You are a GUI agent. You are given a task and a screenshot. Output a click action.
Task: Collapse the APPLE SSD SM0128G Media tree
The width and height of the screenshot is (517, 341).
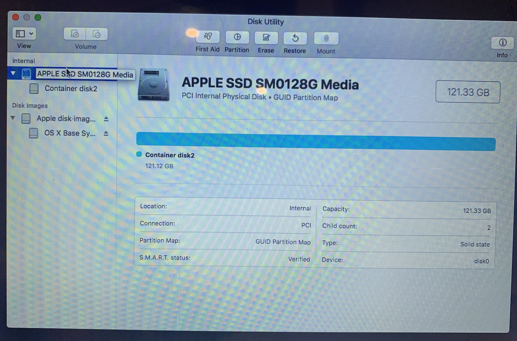point(13,73)
